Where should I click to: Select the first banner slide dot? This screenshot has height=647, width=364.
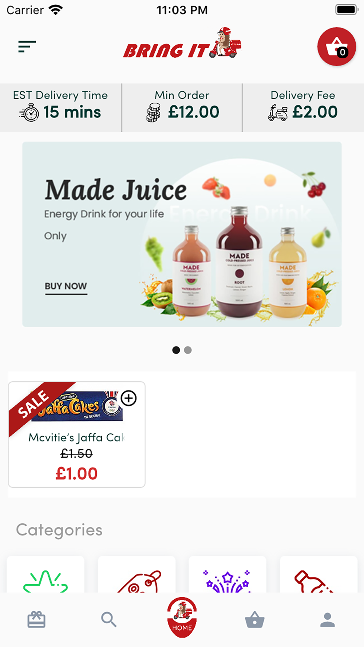tap(176, 350)
